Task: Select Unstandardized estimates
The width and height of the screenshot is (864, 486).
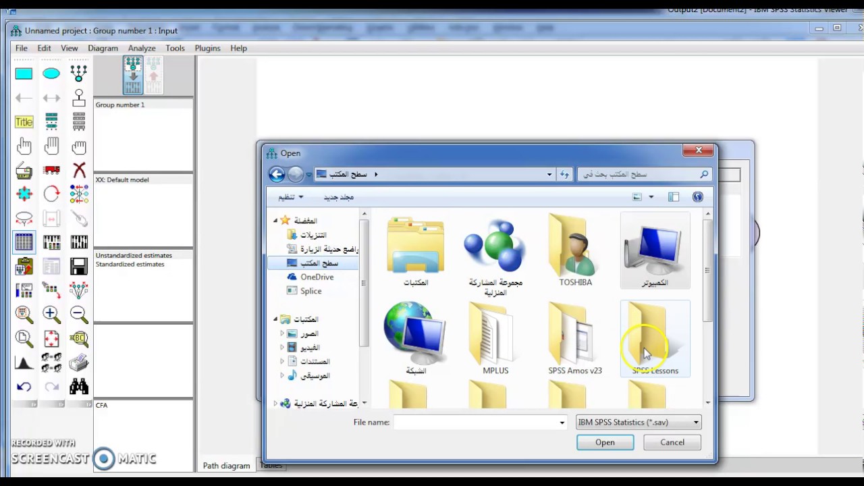Action: pyautogui.click(x=134, y=255)
